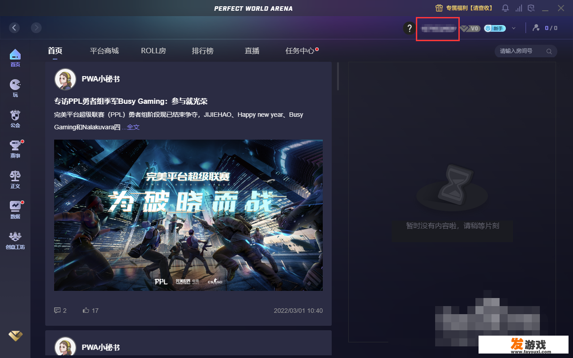
Task: Close the Perfect World Arena window
Action: (x=561, y=8)
